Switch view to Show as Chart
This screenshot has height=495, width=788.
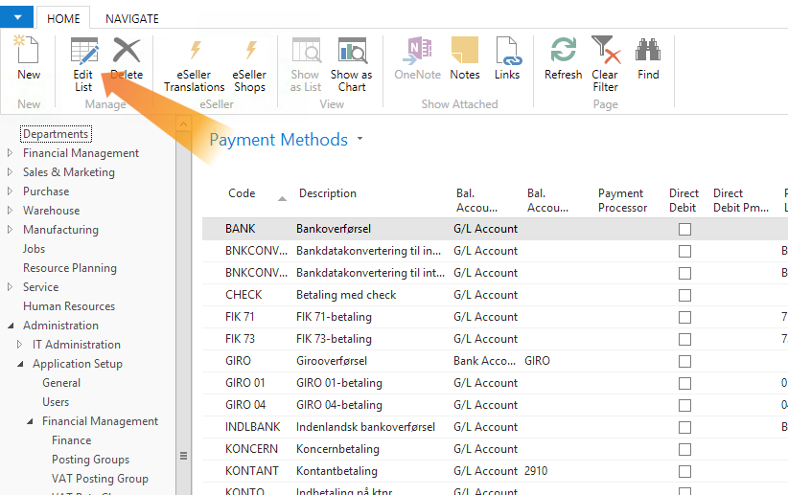351,65
